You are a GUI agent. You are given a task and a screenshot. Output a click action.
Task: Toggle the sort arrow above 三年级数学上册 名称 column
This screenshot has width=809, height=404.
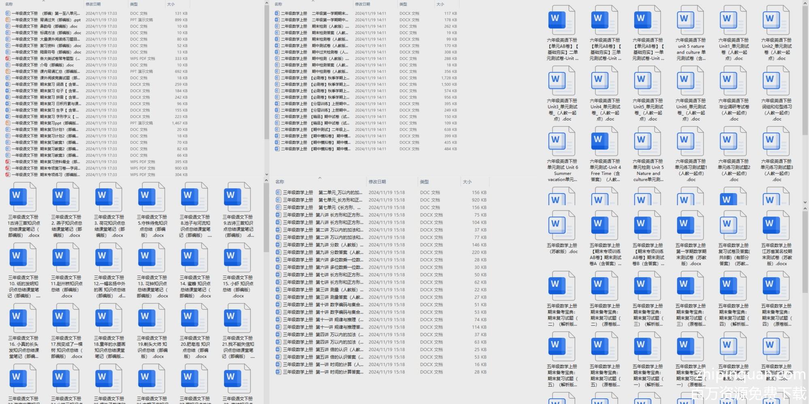(x=320, y=178)
